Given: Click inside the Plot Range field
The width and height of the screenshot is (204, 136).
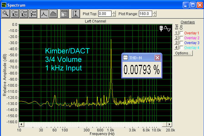Looking at the screenshot, I should pos(145,14).
